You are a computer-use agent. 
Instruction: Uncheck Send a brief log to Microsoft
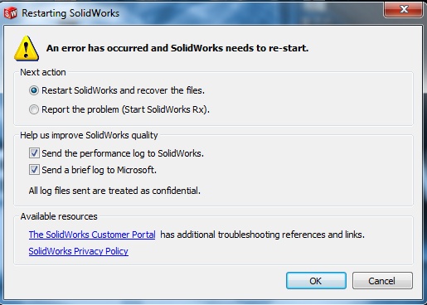(34, 170)
